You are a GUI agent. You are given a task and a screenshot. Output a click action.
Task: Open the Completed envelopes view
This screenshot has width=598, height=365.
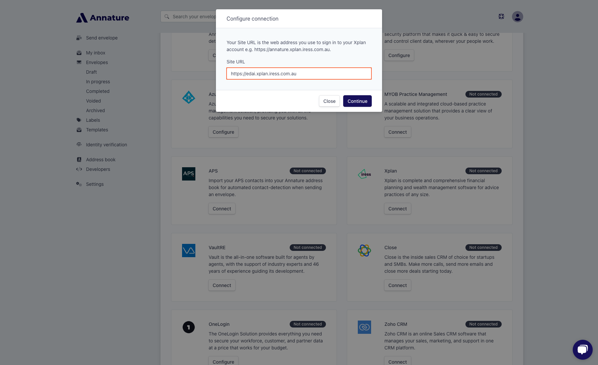click(x=97, y=91)
